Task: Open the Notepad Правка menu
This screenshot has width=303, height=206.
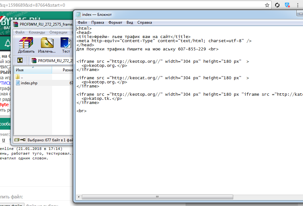Action: click(97, 23)
